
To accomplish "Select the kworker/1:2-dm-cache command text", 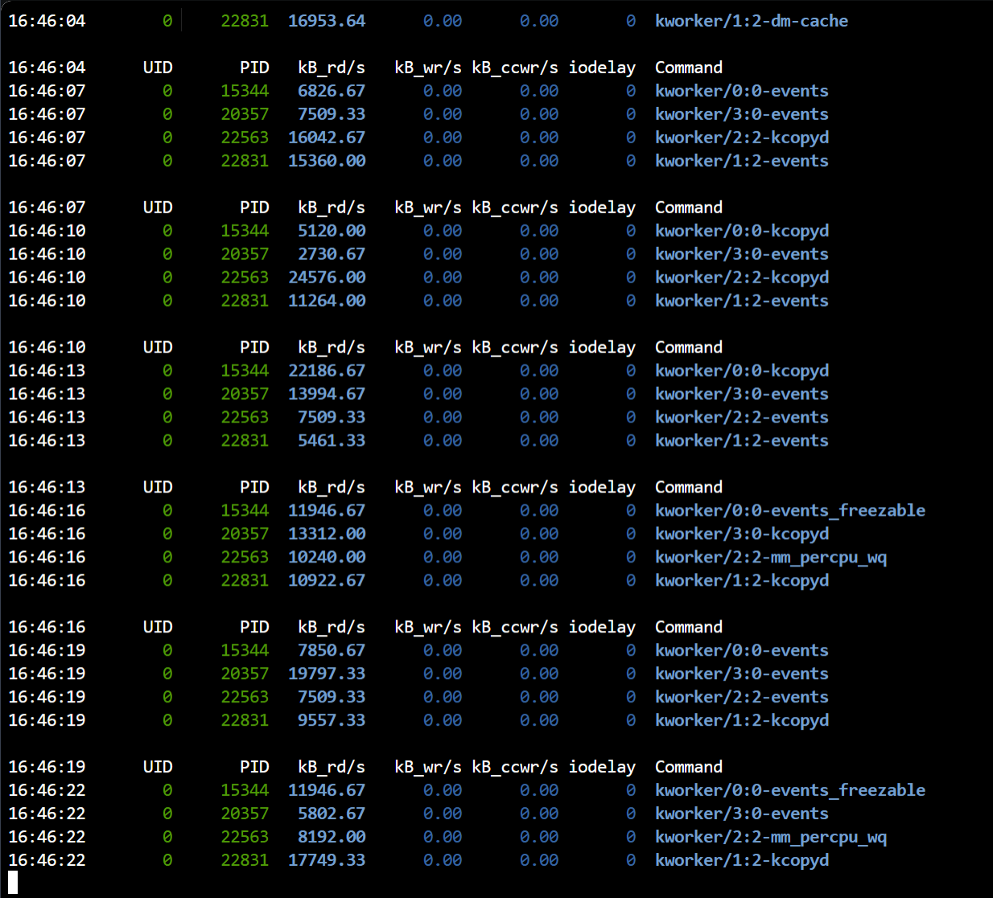I will [x=752, y=21].
